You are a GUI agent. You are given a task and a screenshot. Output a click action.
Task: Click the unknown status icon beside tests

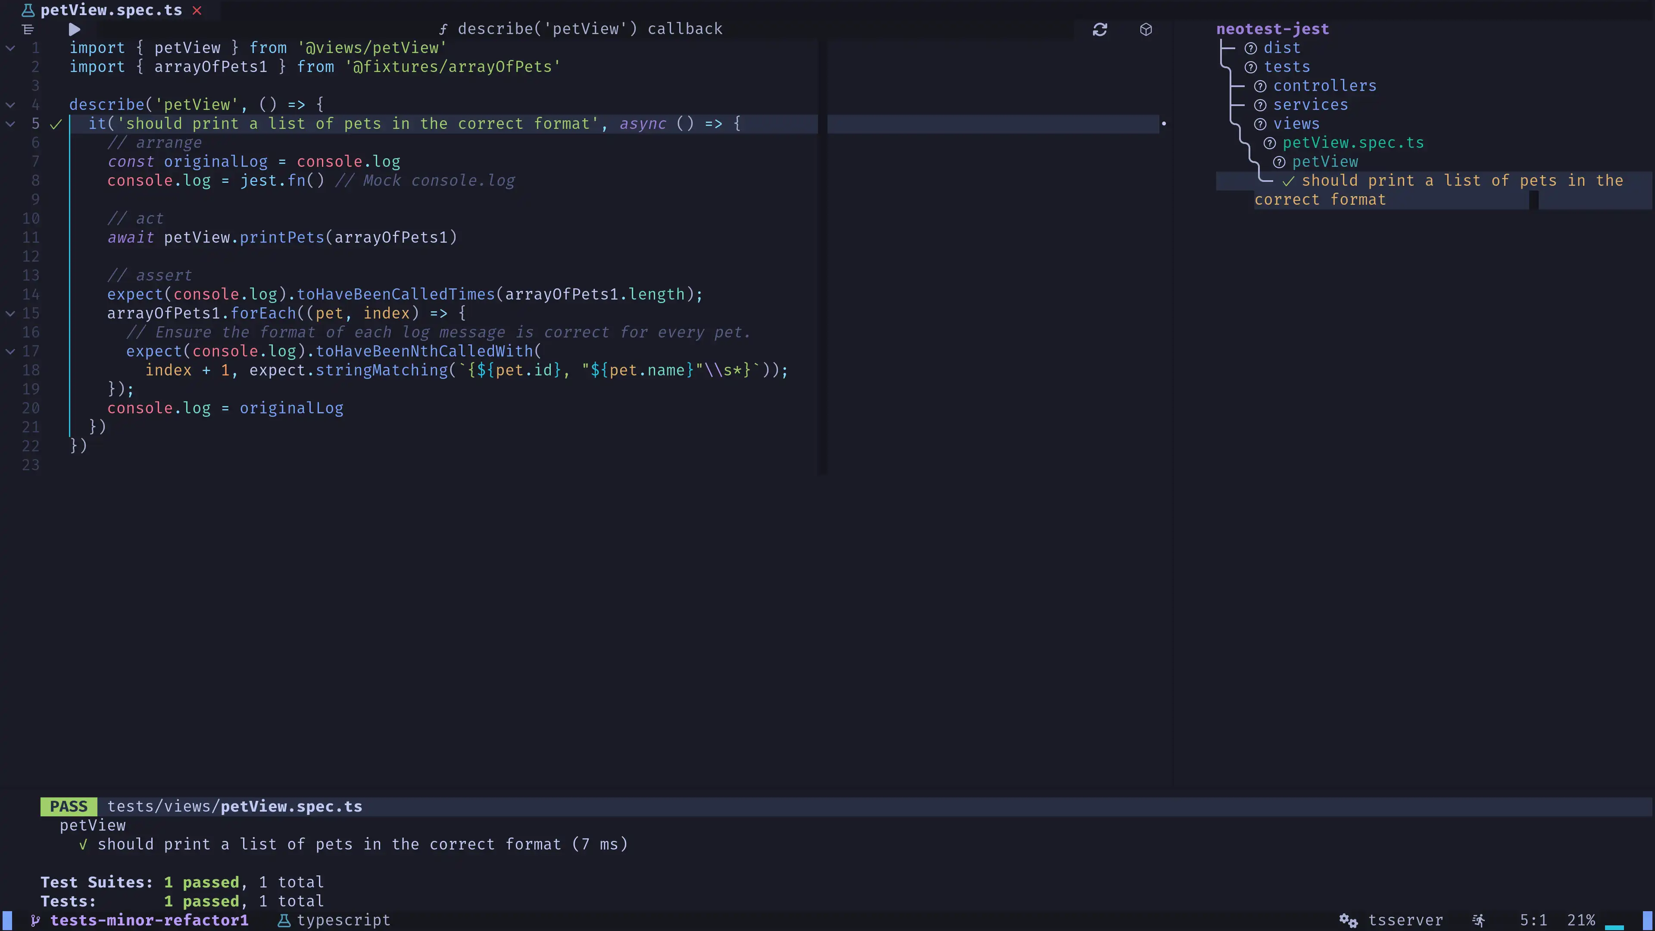[x=1250, y=67]
